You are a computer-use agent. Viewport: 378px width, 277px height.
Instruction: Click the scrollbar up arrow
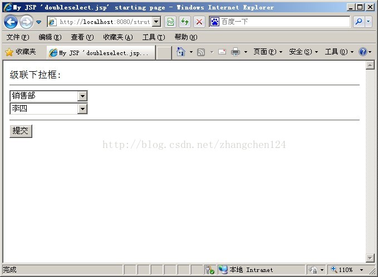pyautogui.click(x=370, y=65)
